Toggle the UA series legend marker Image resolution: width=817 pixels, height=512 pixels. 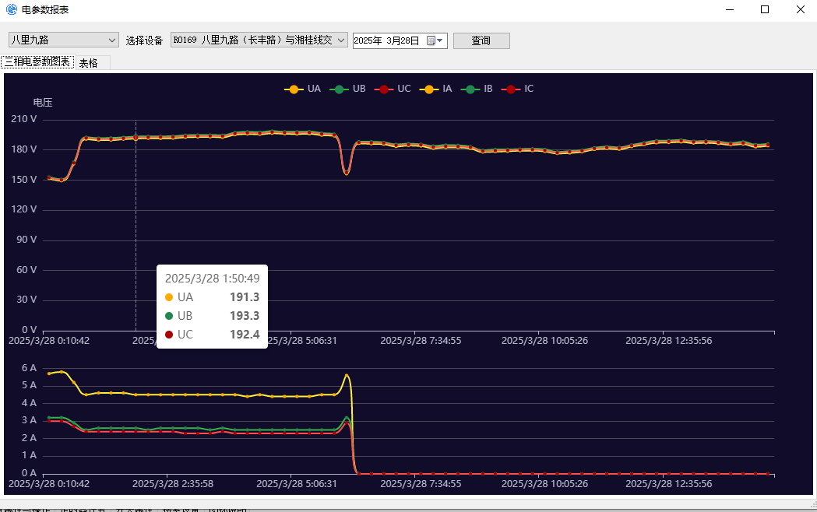click(294, 89)
